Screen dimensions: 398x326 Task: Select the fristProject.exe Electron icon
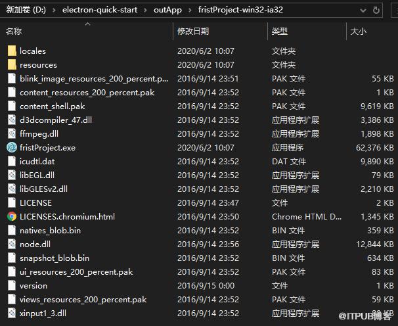12,148
